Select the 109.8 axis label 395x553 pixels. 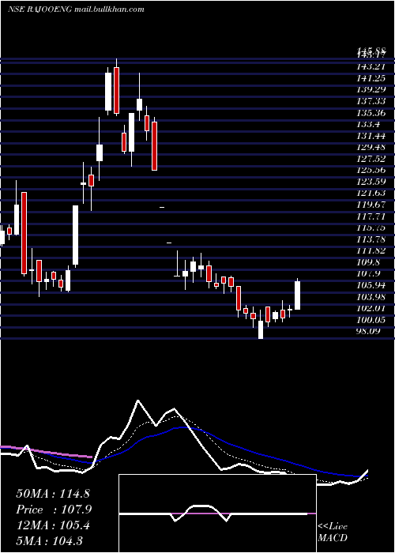click(369, 262)
